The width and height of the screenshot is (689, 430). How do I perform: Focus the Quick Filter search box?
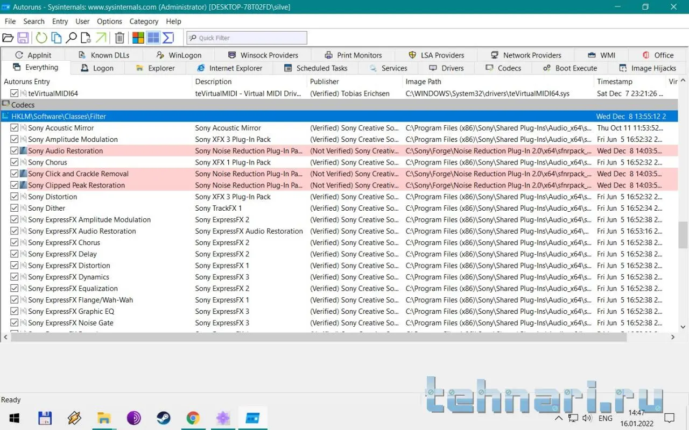coord(247,38)
